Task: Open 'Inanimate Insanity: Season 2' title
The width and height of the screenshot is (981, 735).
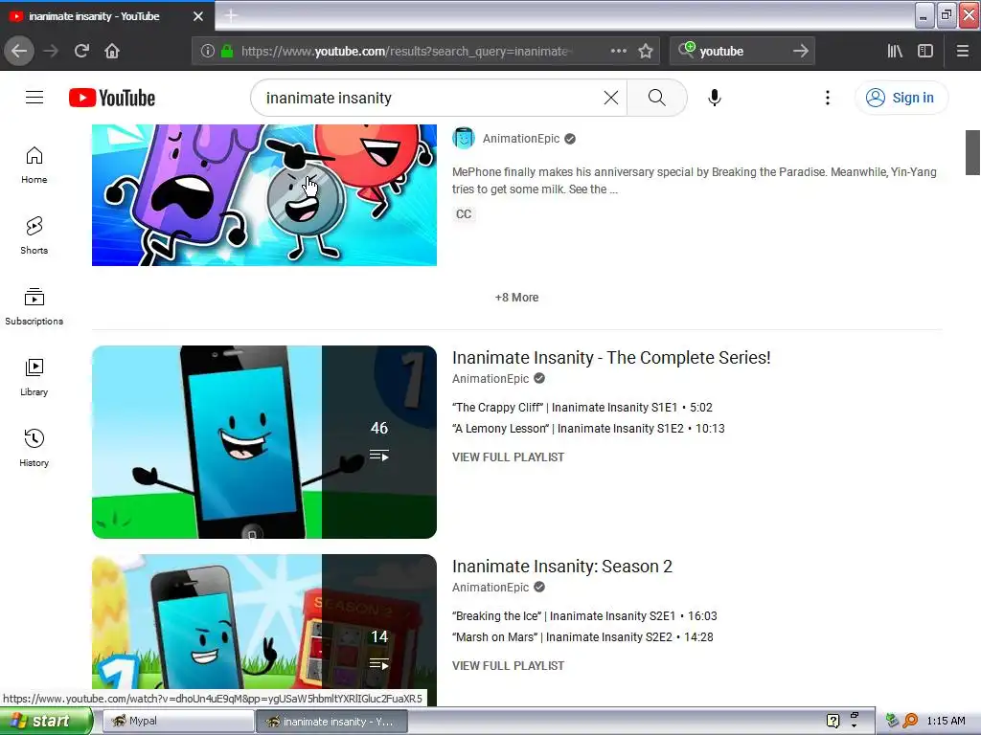Action: point(561,567)
